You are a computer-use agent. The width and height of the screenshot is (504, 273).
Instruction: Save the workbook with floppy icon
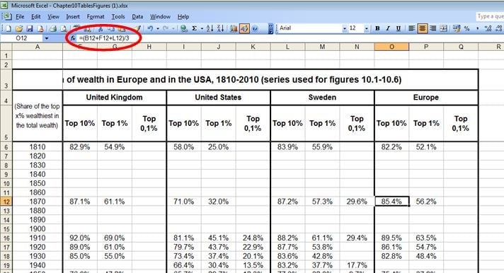30,28
